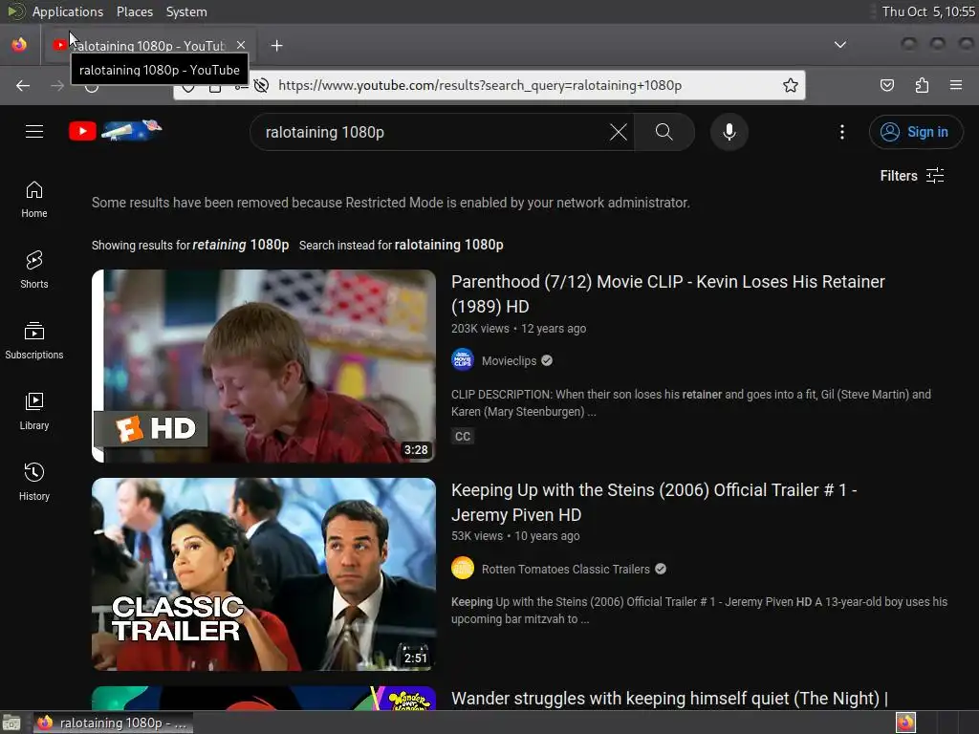This screenshot has width=979, height=734.
Task: Click the clock Thu Oct 5
Action: (927, 11)
